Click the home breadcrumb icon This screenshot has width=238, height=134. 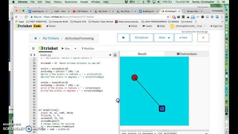35,38
